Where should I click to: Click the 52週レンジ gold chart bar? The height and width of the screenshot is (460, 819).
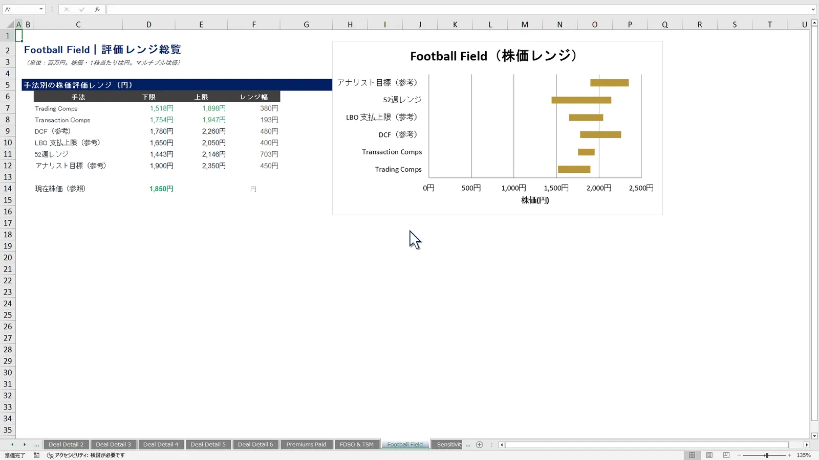coord(581,100)
